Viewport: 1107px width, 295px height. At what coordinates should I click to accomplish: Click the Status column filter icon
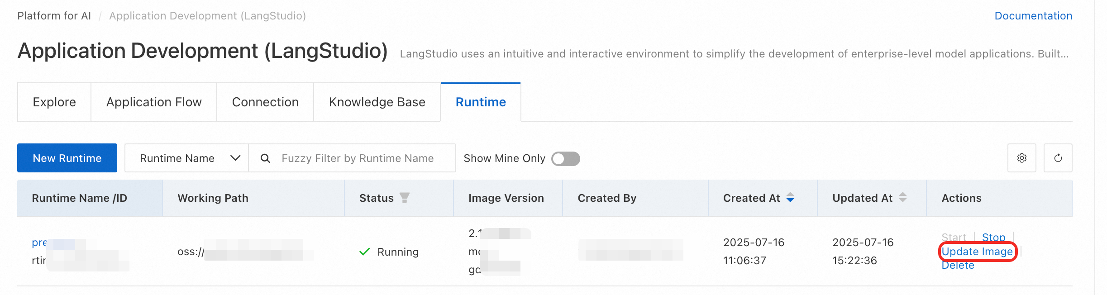point(405,198)
